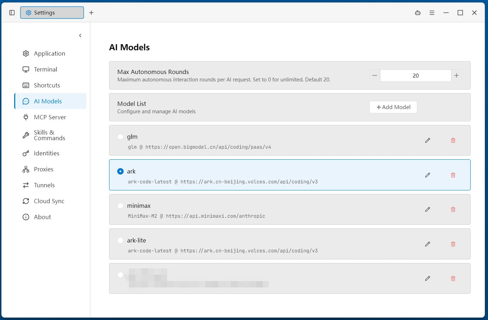Click the Application gear icon
This screenshot has width=488, height=320.
point(26,53)
